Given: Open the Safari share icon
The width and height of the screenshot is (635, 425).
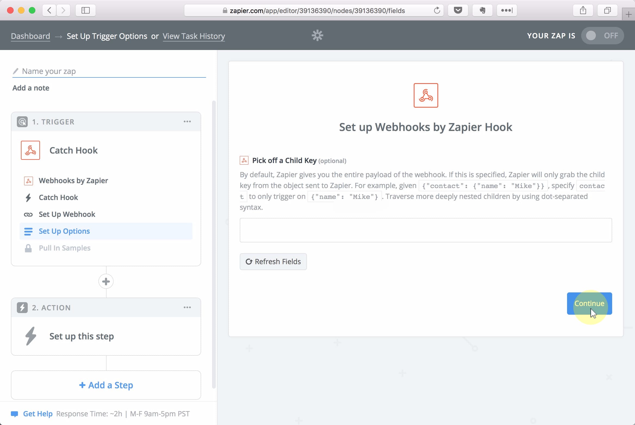Looking at the screenshot, I should tap(583, 11).
